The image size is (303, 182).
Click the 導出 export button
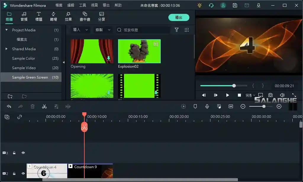(179, 17)
